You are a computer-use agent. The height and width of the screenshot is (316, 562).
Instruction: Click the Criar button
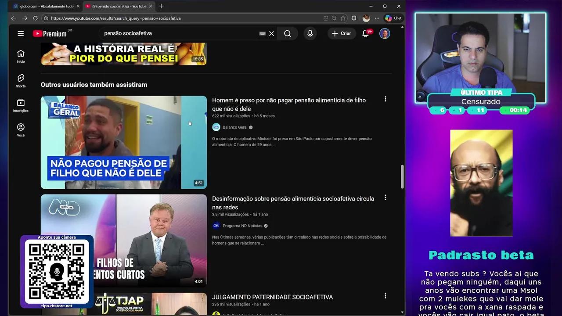pyautogui.click(x=342, y=33)
